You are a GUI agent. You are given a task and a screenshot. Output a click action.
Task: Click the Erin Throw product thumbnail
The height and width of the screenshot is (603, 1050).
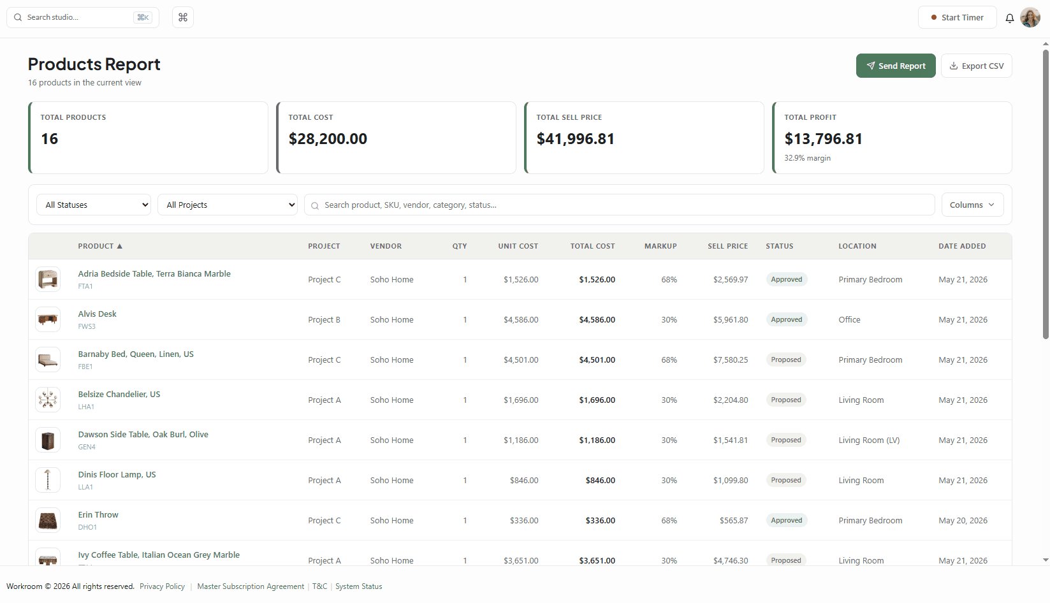(x=48, y=520)
